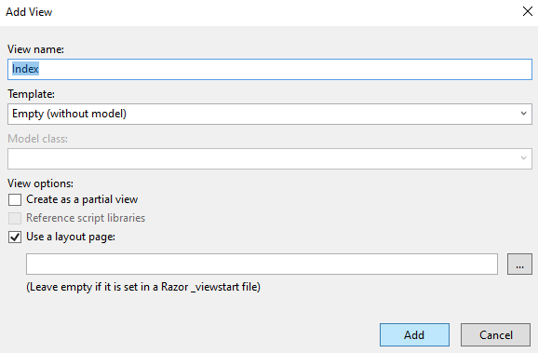
Task: Close the Add View dialog with X
Action: pos(528,11)
